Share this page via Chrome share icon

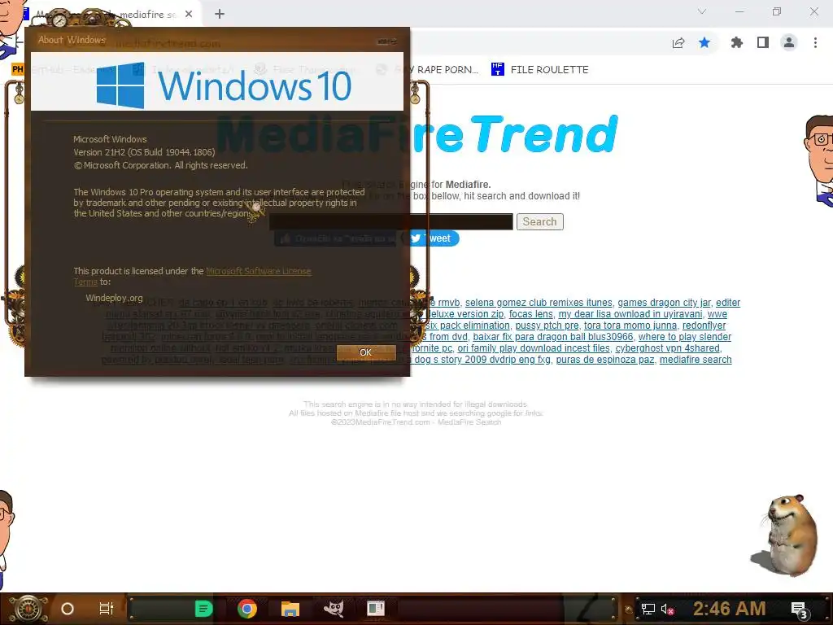coord(678,43)
